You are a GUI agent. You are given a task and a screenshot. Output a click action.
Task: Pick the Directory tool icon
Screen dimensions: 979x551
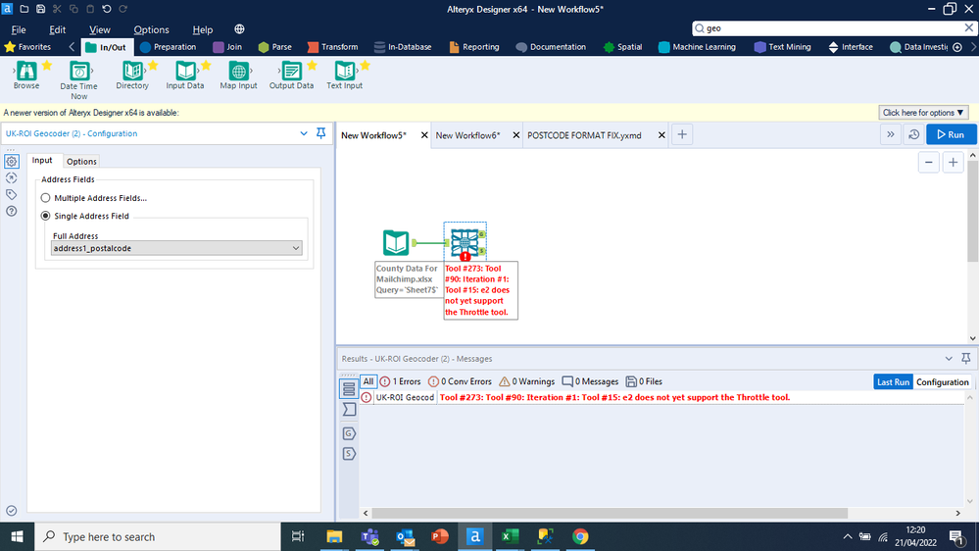[x=131, y=71]
